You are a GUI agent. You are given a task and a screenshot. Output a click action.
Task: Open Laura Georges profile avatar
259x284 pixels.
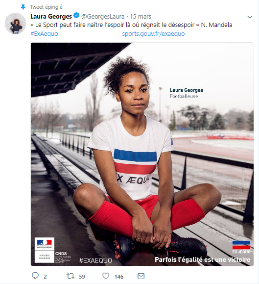pos(15,24)
